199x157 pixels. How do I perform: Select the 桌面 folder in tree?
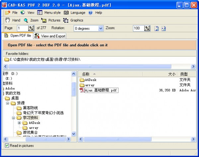click(15, 98)
